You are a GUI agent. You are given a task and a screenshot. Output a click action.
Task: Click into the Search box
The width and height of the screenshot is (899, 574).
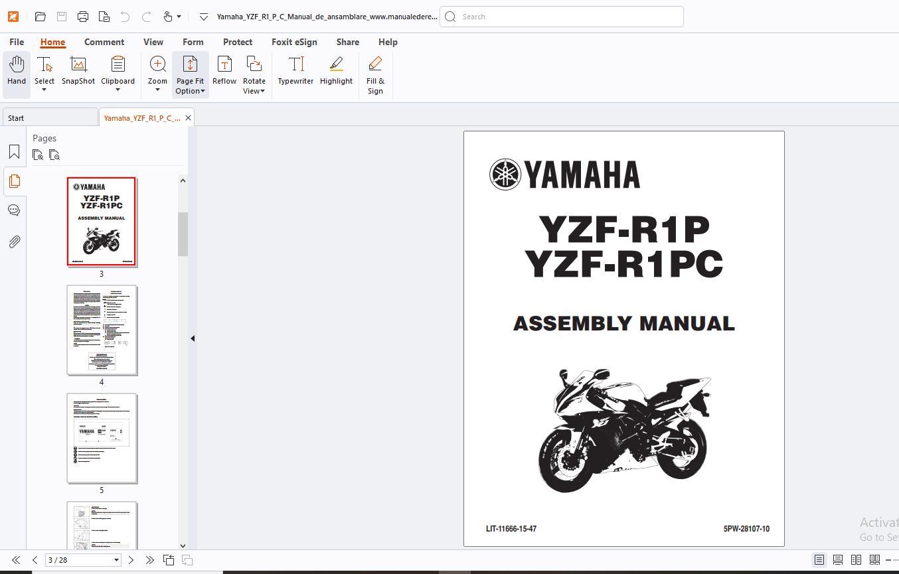pos(562,17)
